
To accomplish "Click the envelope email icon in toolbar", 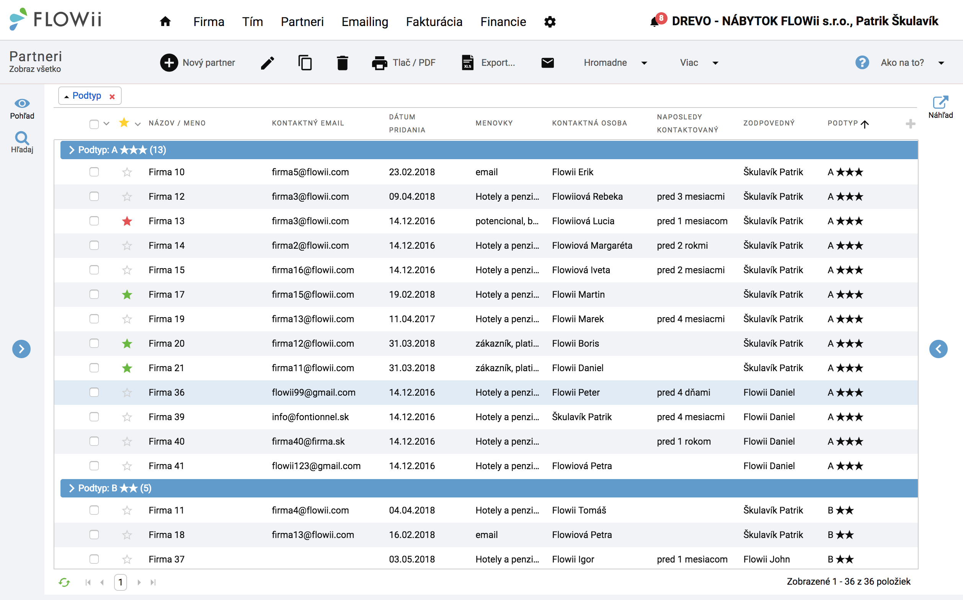I will (547, 63).
